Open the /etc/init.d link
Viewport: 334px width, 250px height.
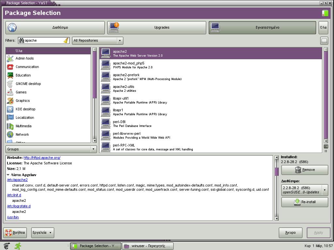(14, 195)
